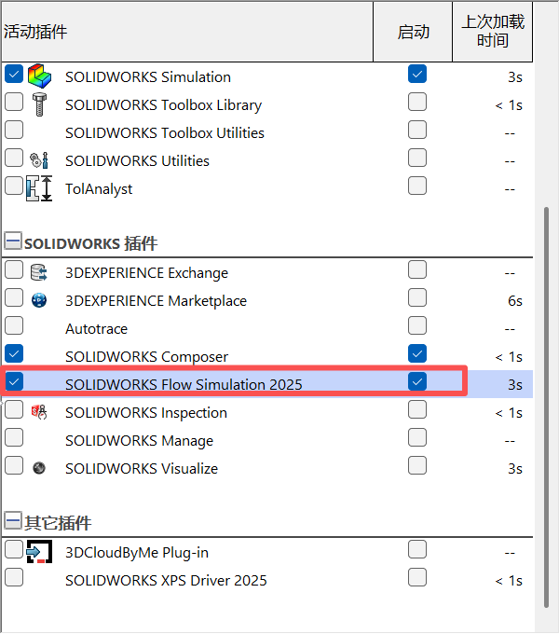Activate the Autotrace add-in checkbox
The height and width of the screenshot is (634, 559).
pyautogui.click(x=14, y=325)
